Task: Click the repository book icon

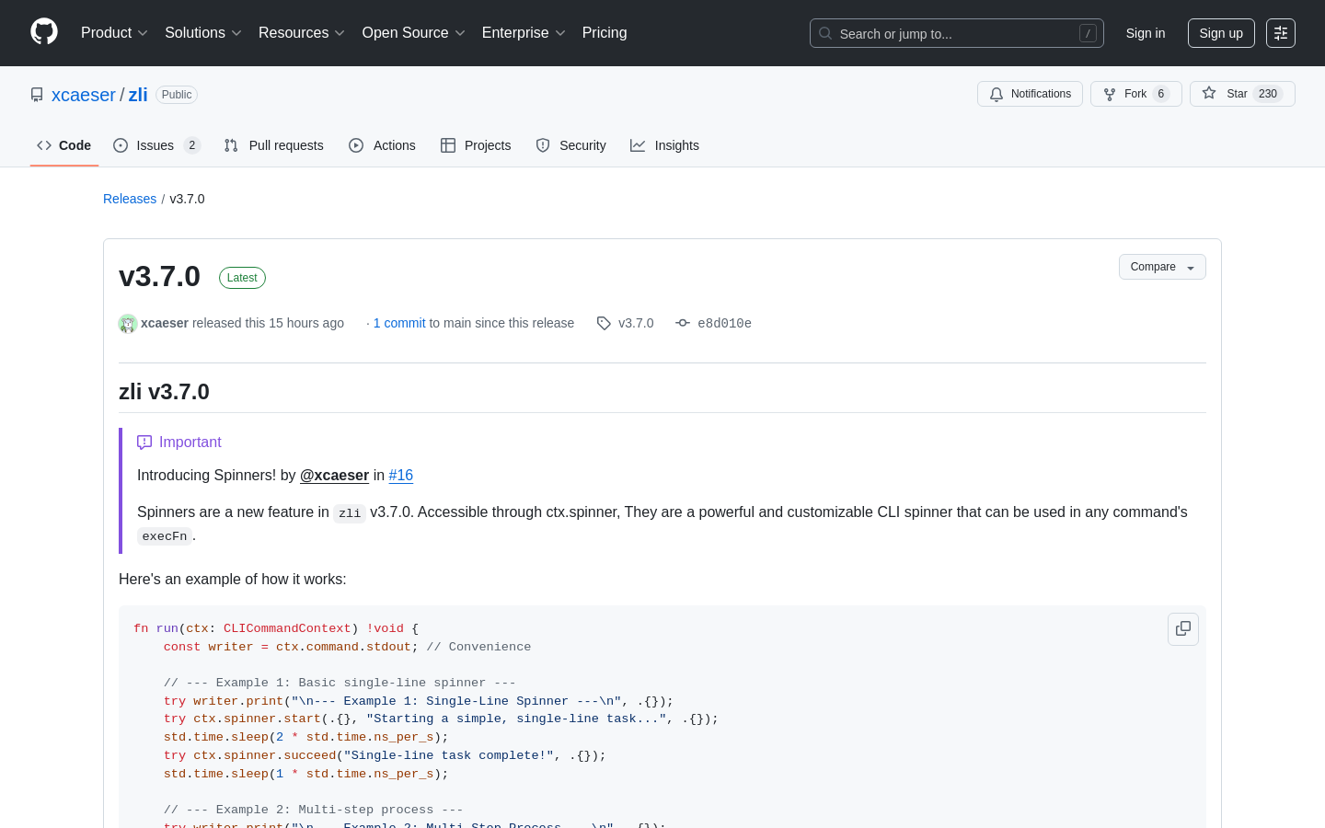Action: point(37,95)
